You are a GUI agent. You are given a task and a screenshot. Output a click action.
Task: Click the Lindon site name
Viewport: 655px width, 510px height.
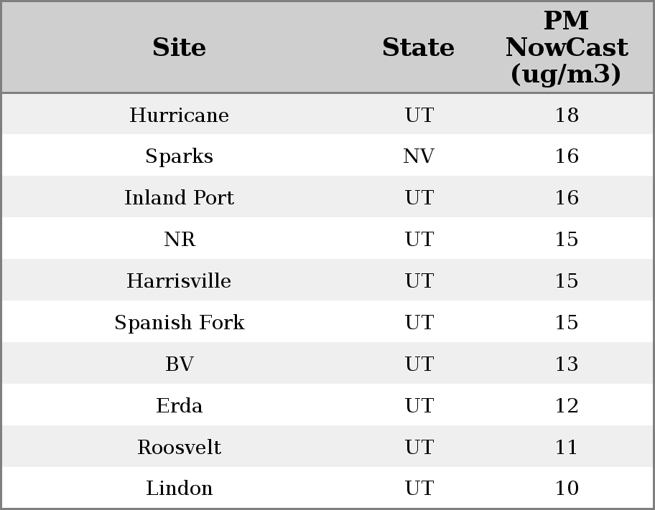click(180, 488)
